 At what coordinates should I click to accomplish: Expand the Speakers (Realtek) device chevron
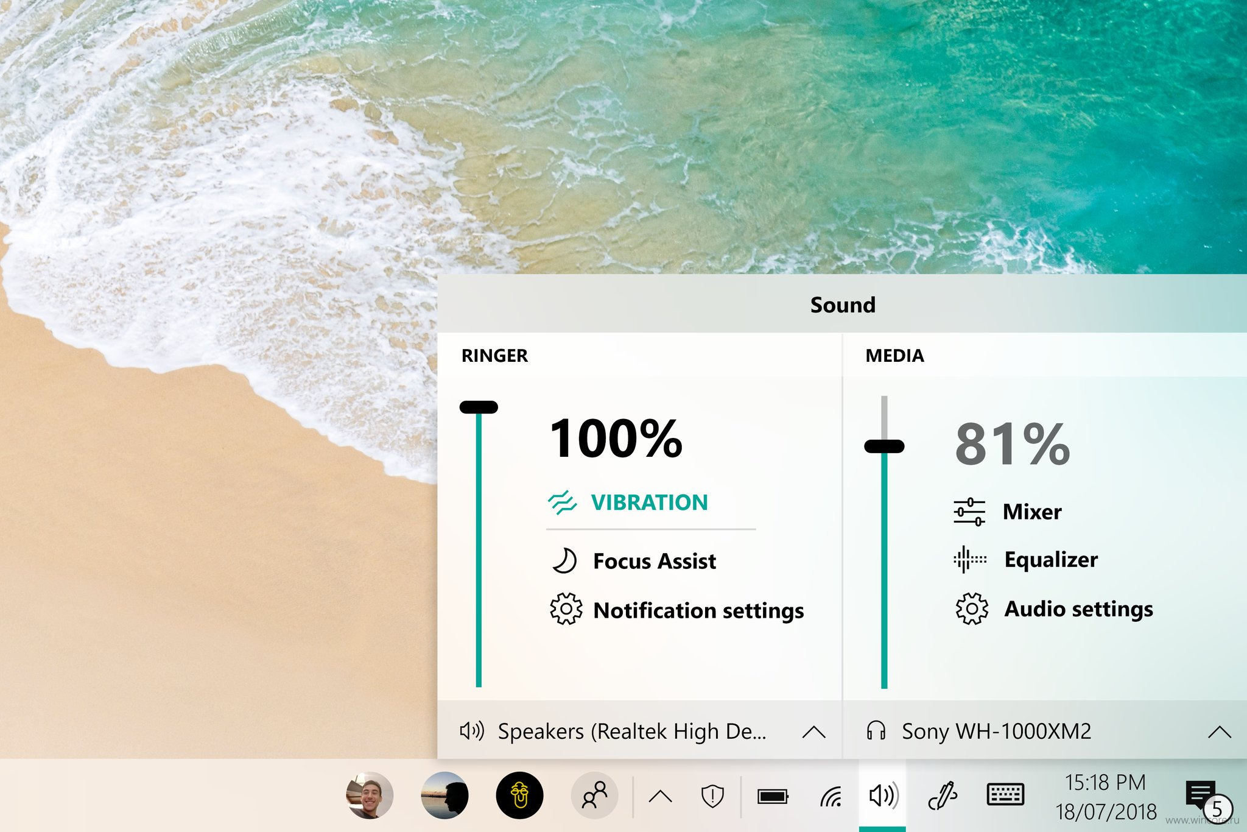pyautogui.click(x=813, y=732)
